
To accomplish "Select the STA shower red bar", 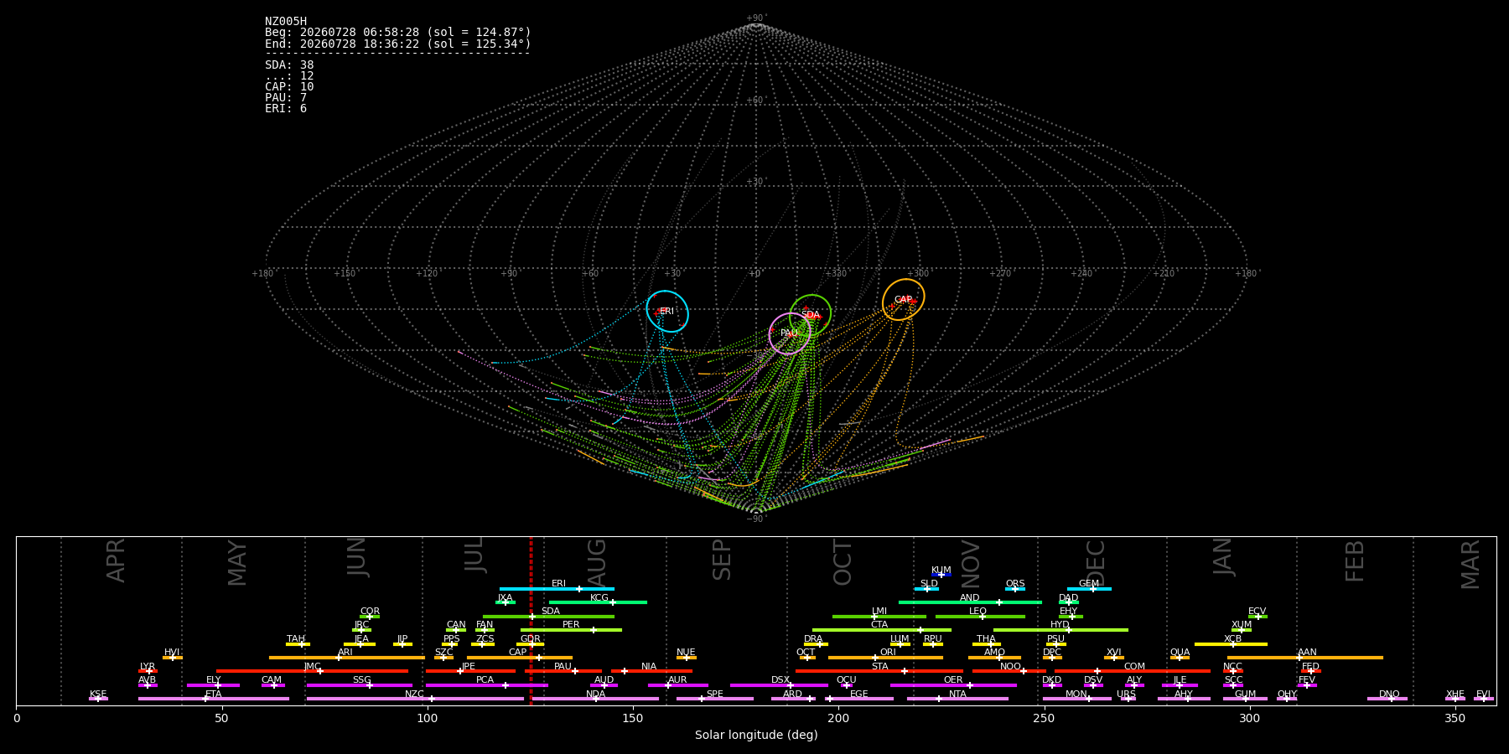I will pos(879,671).
